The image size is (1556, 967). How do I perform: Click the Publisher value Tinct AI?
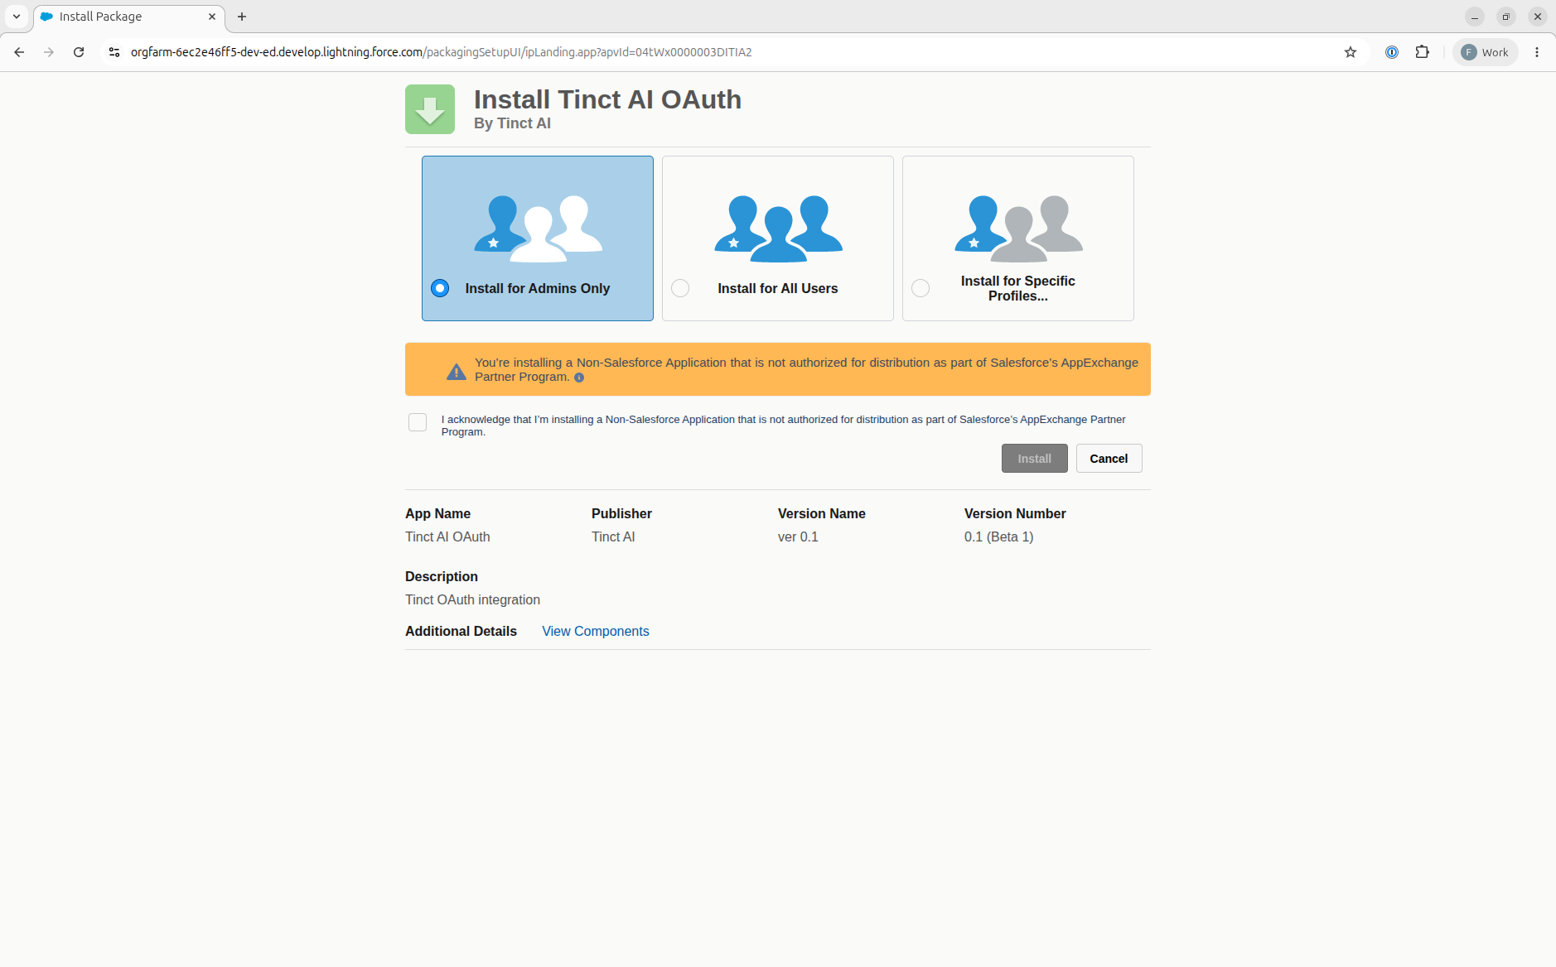(613, 536)
